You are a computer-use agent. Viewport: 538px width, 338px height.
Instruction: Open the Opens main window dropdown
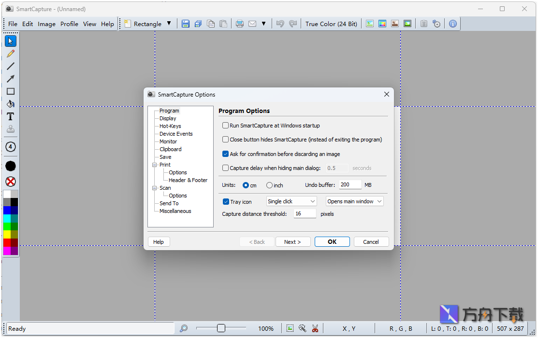tap(354, 201)
